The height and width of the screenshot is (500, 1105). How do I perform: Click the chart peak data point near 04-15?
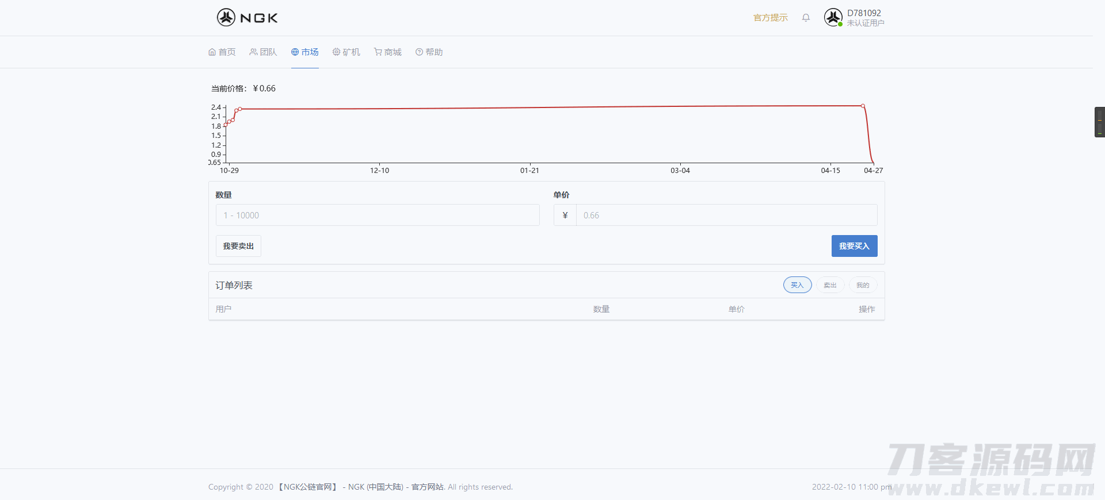pyautogui.click(x=863, y=106)
